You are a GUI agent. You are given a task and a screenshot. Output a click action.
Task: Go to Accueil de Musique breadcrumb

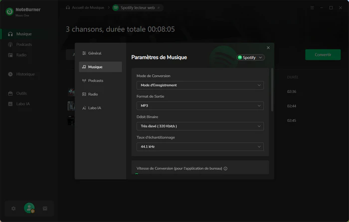[x=88, y=7]
